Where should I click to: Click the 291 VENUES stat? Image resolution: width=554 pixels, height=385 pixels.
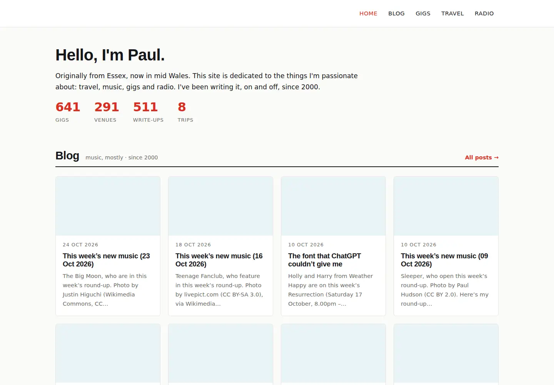point(107,112)
